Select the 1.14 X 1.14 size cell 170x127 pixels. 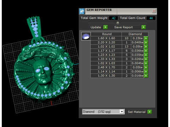(x=106, y=72)
